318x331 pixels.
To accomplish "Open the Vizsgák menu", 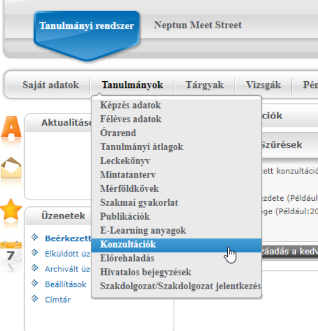I will (263, 85).
